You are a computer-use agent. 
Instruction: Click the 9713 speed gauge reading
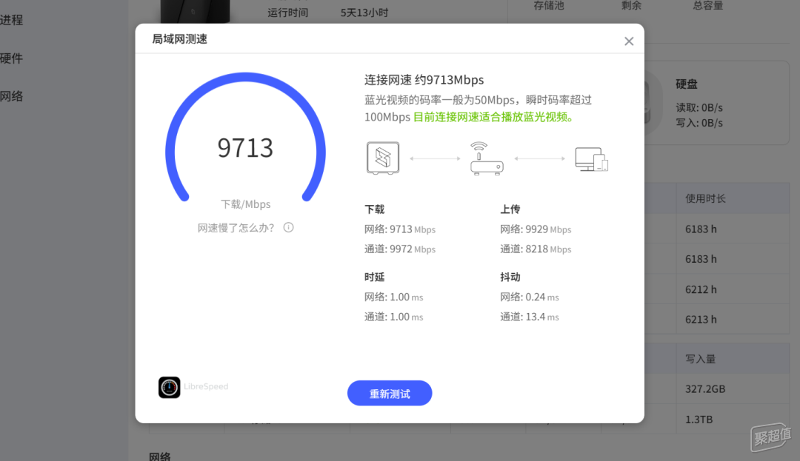245,148
